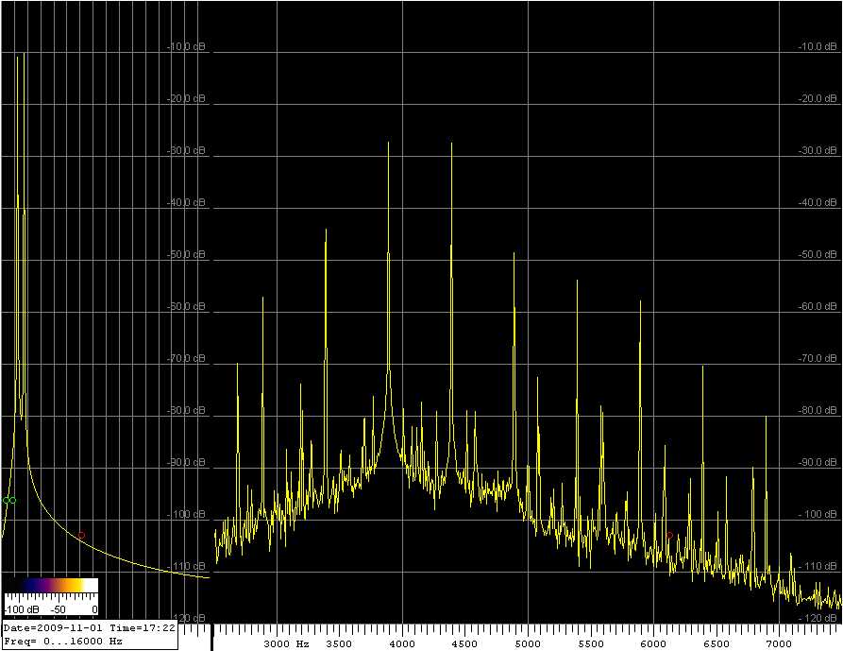Click the 5000 label on the frequency axis
Screen dimensions: 843x651
point(528,643)
